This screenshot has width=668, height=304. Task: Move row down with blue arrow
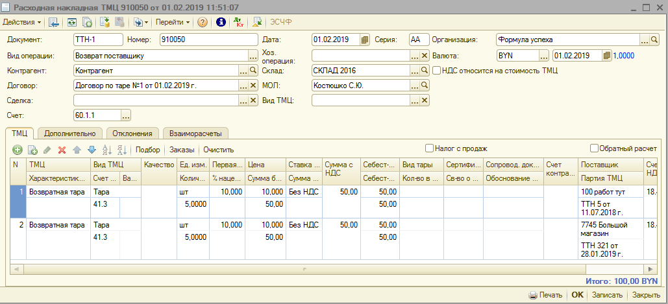[92, 150]
